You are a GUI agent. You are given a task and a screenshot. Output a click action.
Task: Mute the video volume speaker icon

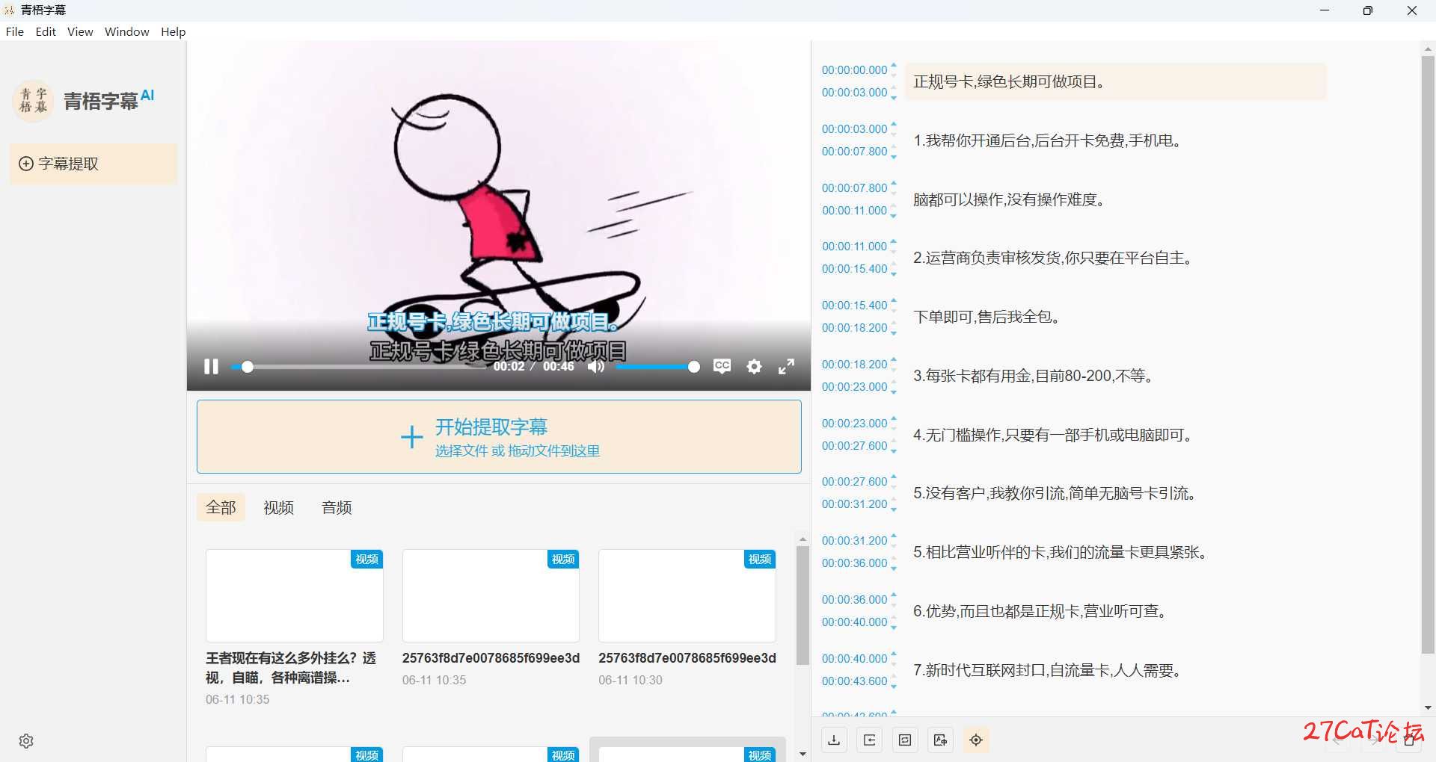point(595,366)
